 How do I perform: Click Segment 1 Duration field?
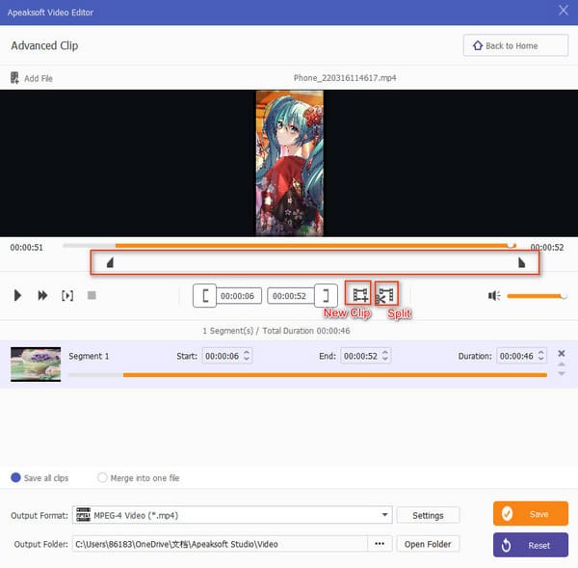521,356
